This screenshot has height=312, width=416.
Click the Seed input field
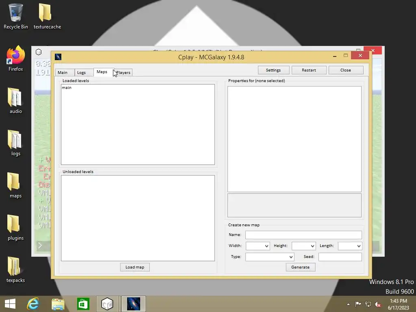340,257
